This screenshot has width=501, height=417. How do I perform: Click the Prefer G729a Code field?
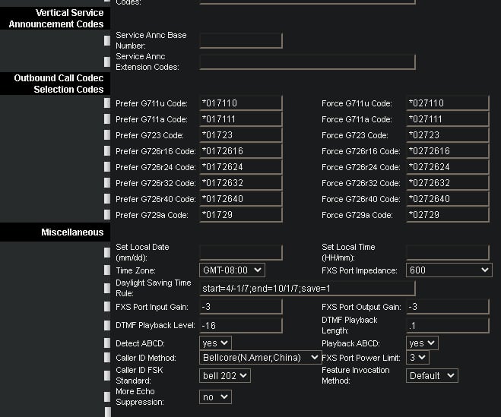tap(241, 215)
